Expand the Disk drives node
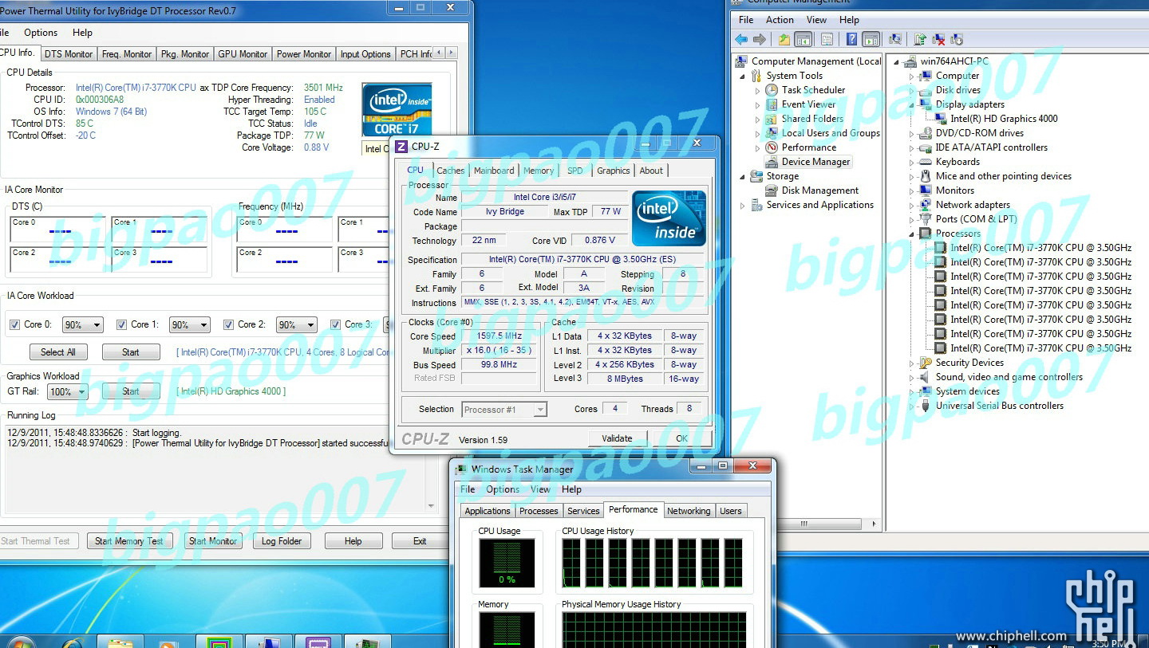 pos(912,90)
